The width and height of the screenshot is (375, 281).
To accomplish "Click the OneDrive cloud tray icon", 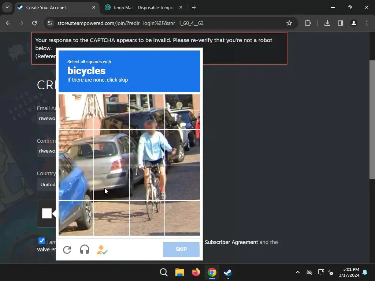I will coord(309,272).
